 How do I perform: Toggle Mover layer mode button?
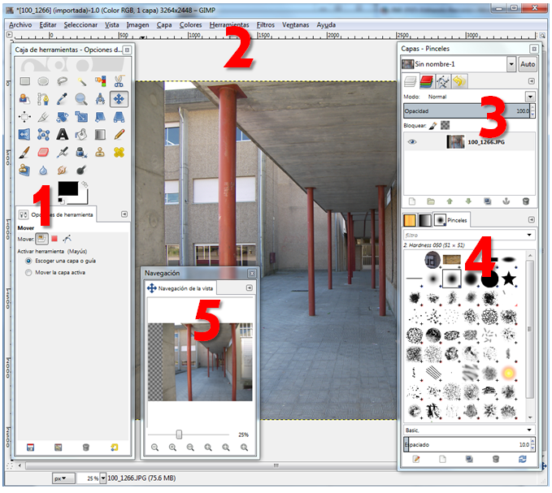pos(41,239)
